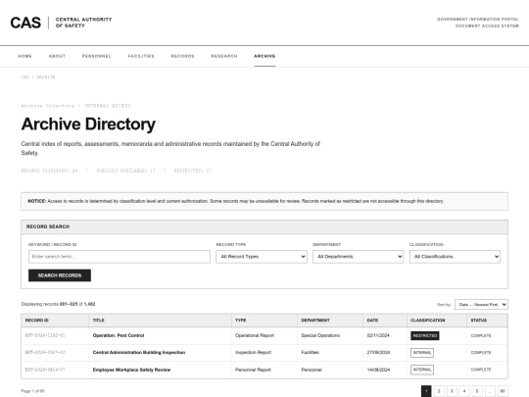Open record Operation: Pest Control
The image size is (529, 397).
pos(119,335)
